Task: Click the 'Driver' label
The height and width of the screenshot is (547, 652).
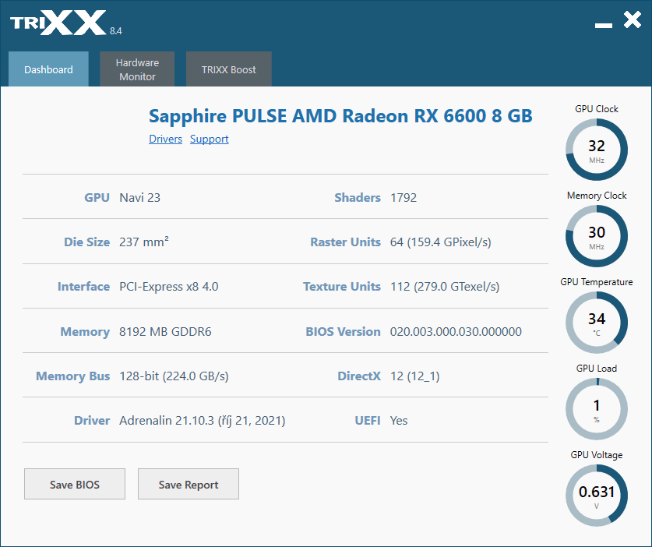Action: 92,421
